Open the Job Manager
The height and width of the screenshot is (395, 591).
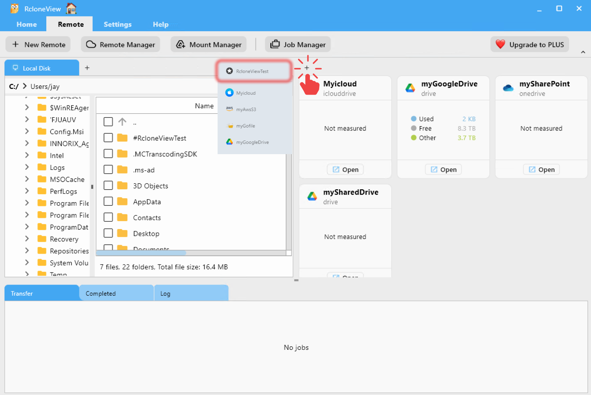298,44
